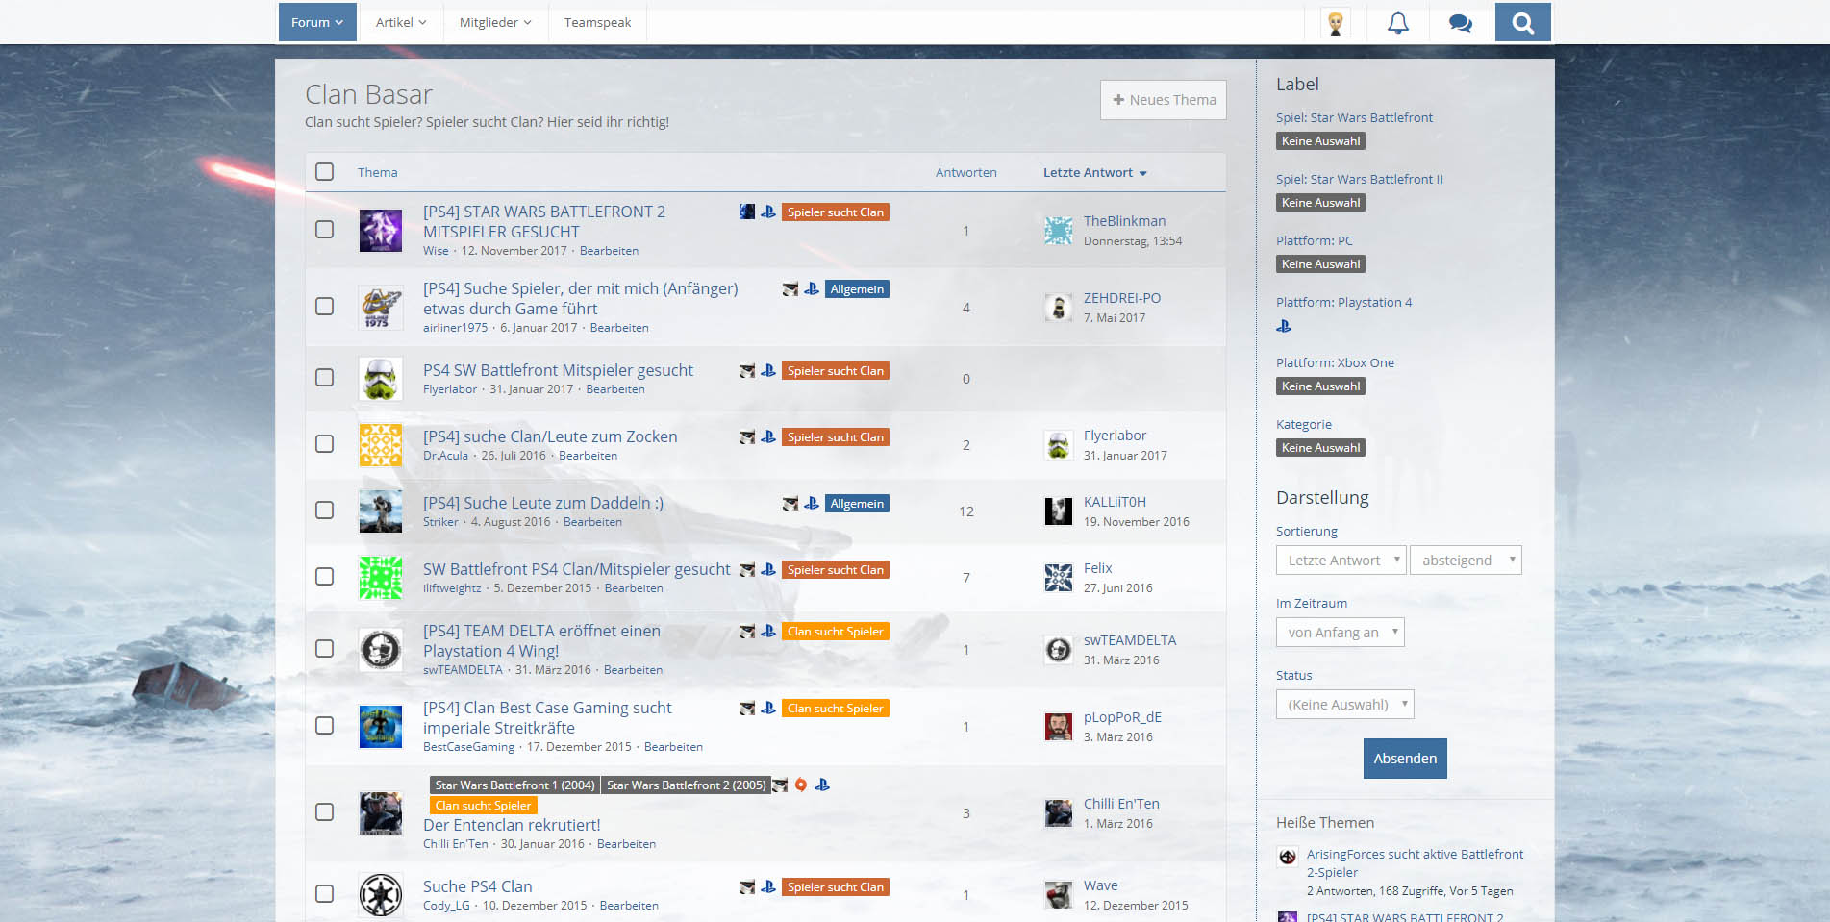Viewport: 1830px width, 922px height.
Task: Check STAR WARS BATTLEFRONT 2 MITSPIELER thread checkbox
Action: pos(325,230)
